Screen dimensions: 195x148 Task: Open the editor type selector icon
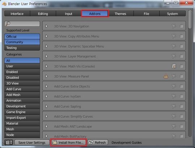click(9, 142)
